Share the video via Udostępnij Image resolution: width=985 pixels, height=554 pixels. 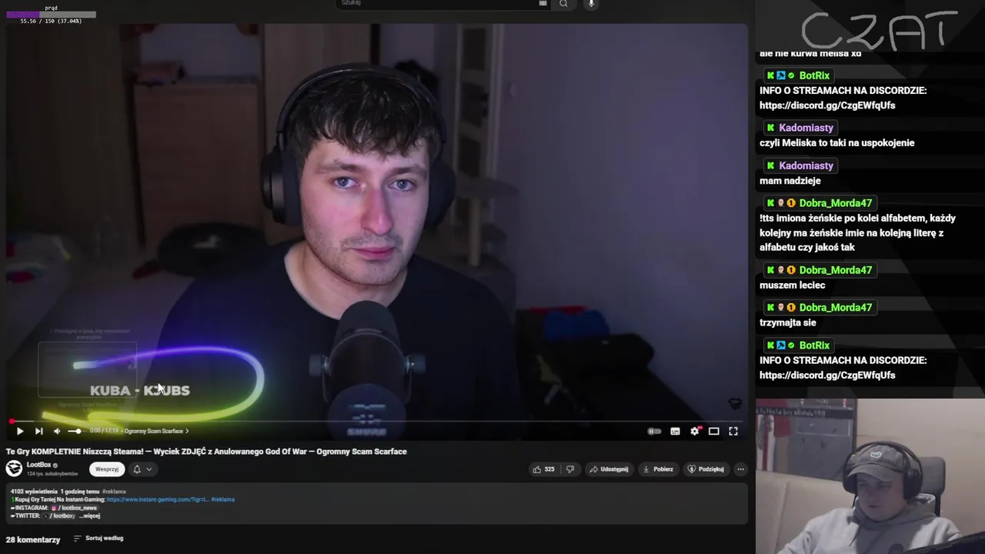(x=609, y=469)
